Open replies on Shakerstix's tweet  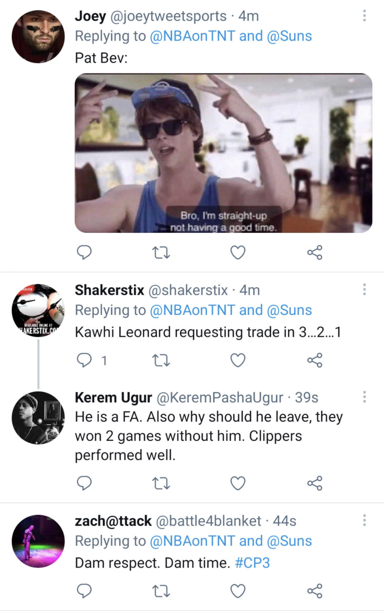tap(84, 360)
